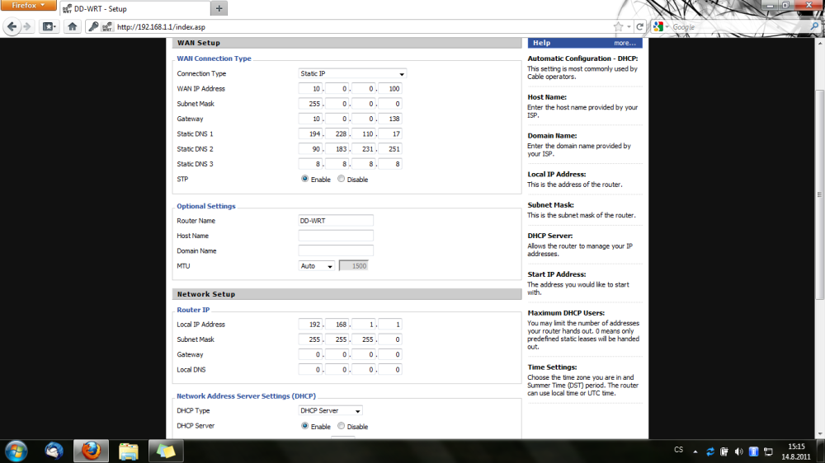825x463 pixels.
Task: Disable the DHCP Server radio button
Action: pos(341,426)
